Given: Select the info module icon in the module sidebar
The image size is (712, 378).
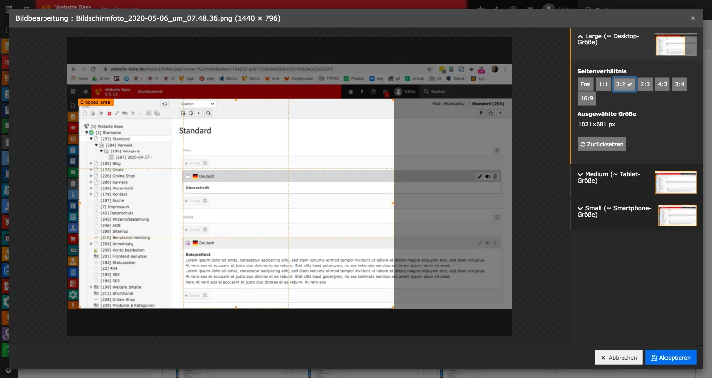Looking at the screenshot, I should 73,194.
